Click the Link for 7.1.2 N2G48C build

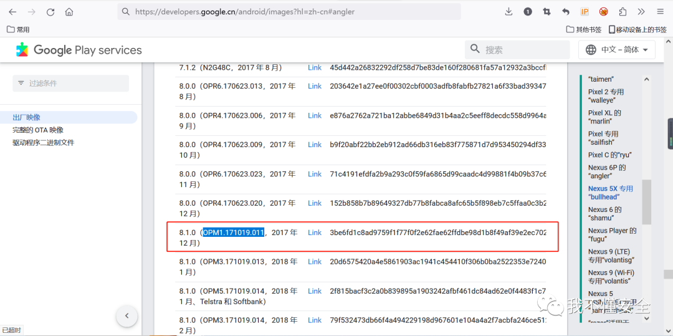point(315,67)
